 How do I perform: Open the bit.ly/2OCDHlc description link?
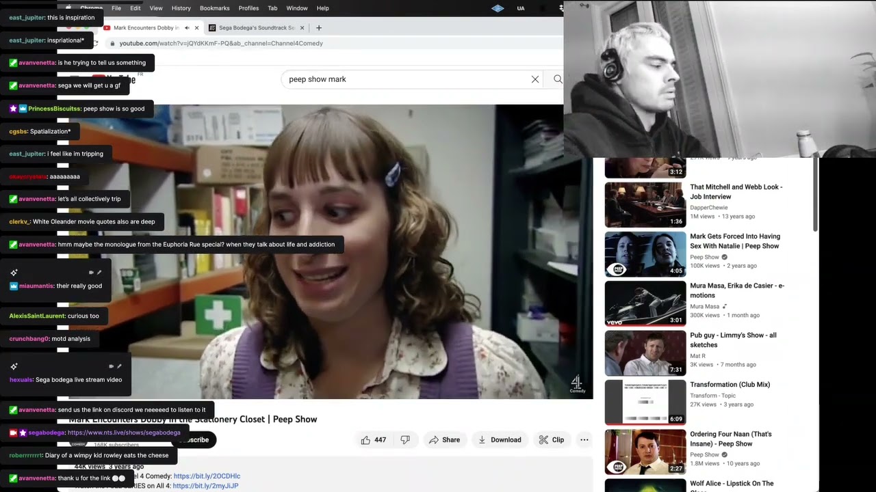207,476
